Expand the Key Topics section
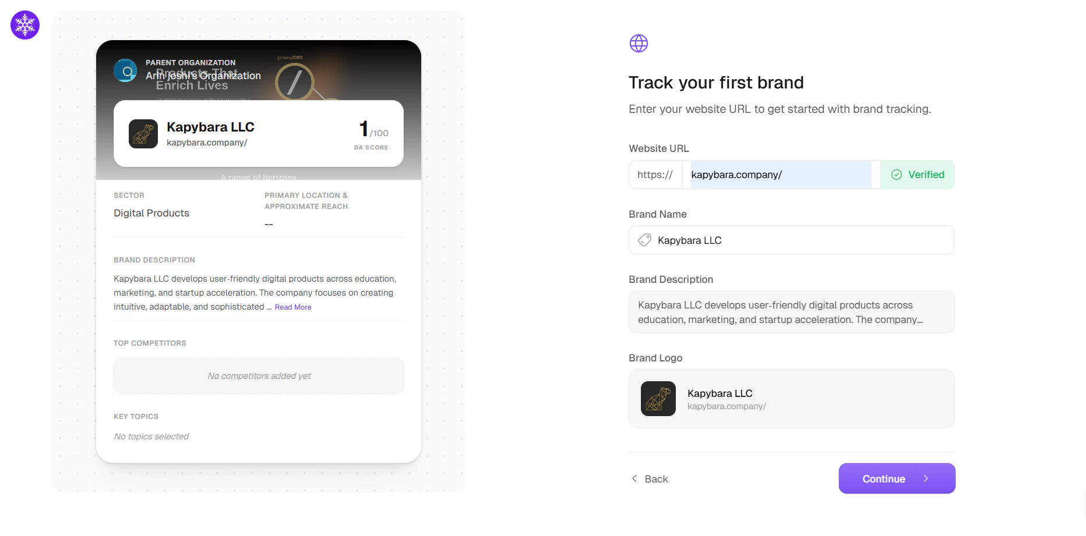The height and width of the screenshot is (536, 1086). [x=136, y=416]
